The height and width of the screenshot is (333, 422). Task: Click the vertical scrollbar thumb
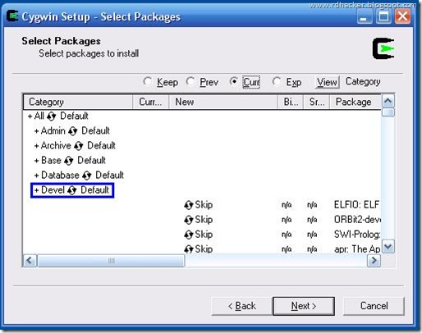point(388,112)
